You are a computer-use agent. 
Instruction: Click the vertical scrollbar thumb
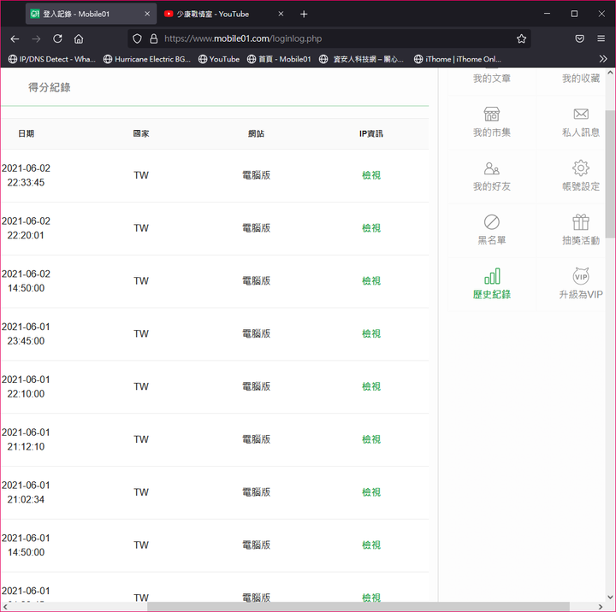pos(610,174)
